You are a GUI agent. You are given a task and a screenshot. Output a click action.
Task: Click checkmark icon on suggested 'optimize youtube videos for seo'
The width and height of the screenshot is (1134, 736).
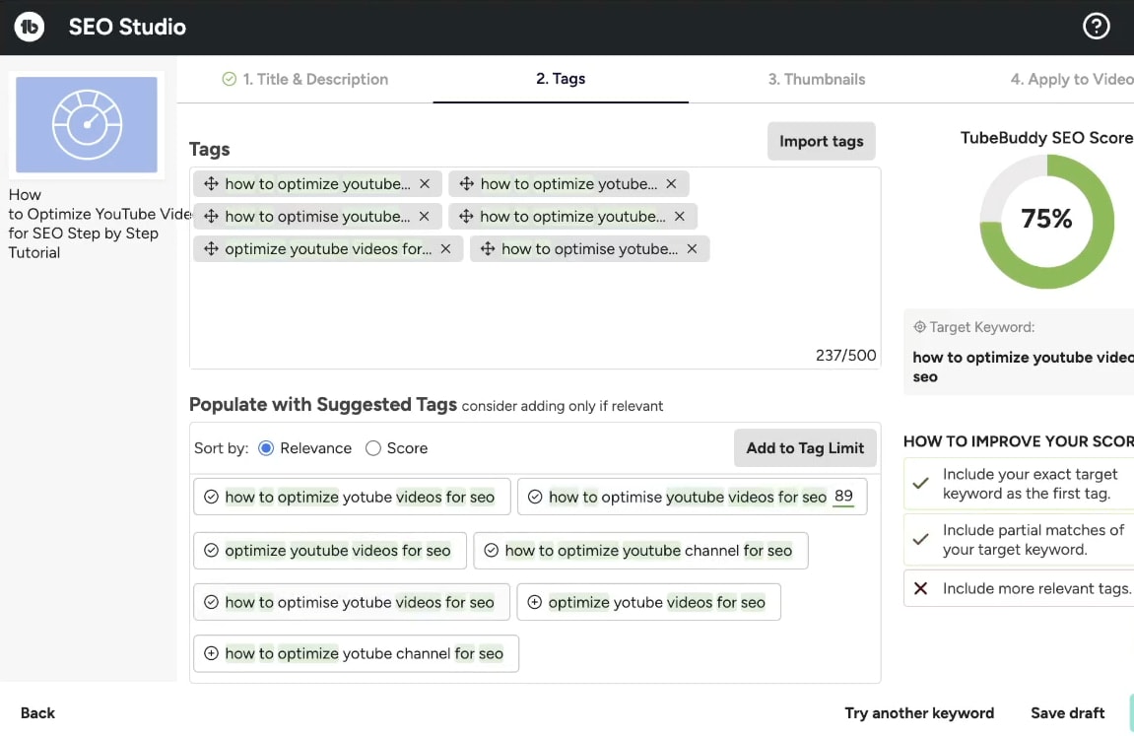coord(211,550)
